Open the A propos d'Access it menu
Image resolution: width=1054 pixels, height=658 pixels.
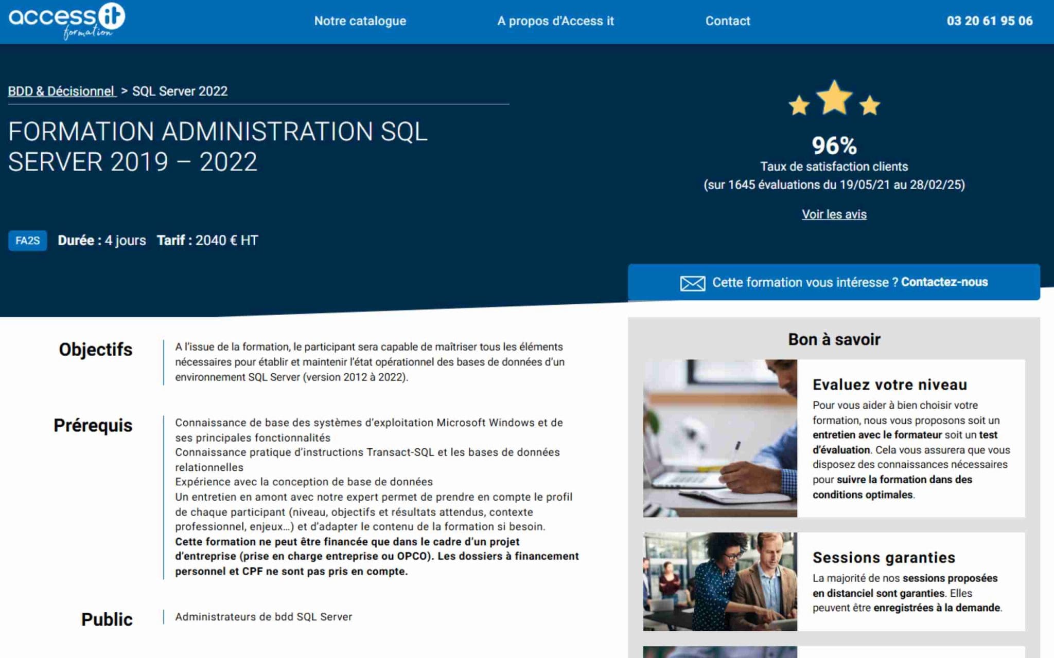pyautogui.click(x=555, y=21)
